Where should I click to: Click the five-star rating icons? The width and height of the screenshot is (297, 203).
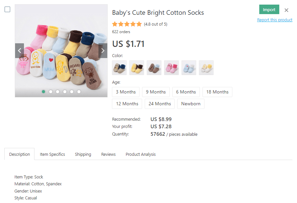coord(127,24)
